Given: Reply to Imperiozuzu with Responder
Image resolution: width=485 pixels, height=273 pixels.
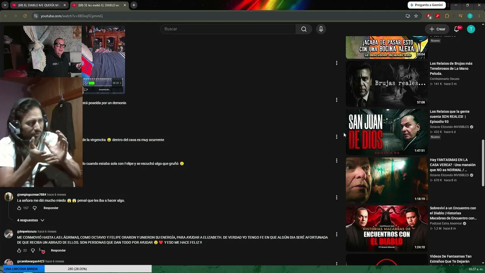Looking at the screenshot, I should (x=58, y=251).
